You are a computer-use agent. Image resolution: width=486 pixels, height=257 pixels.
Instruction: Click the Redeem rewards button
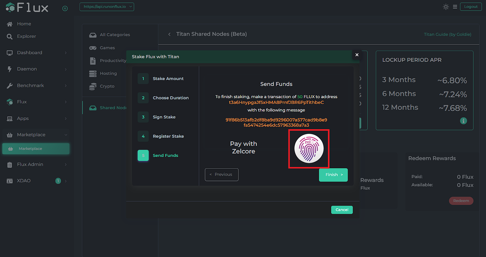coord(461,201)
